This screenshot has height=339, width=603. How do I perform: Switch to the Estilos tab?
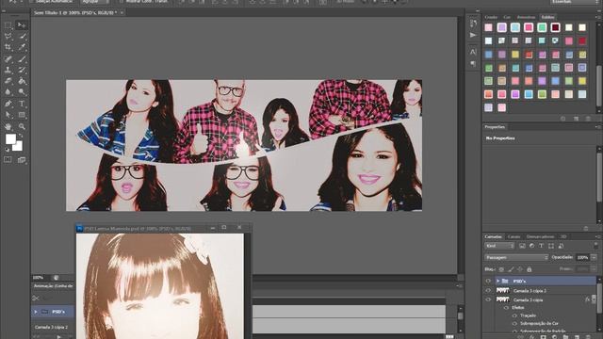coord(547,17)
